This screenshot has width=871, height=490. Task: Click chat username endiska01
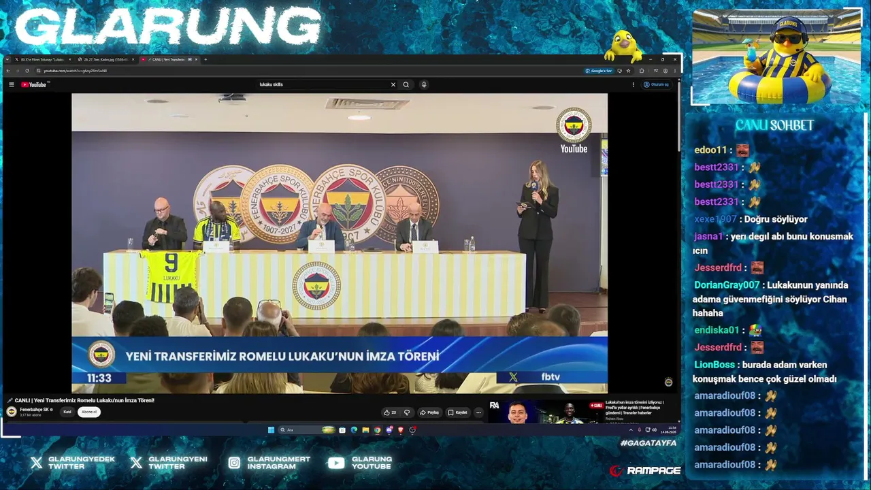tap(717, 330)
